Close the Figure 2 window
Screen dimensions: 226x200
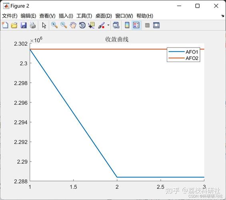tap(216, 6)
